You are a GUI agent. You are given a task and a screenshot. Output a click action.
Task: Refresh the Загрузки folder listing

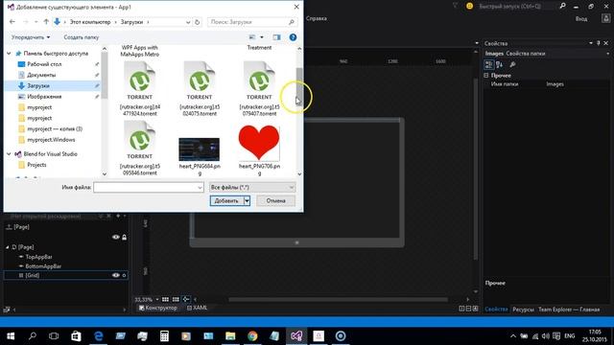point(198,22)
